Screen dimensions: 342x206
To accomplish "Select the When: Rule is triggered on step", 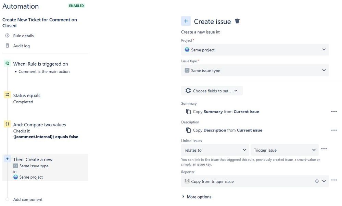I will [41, 64].
